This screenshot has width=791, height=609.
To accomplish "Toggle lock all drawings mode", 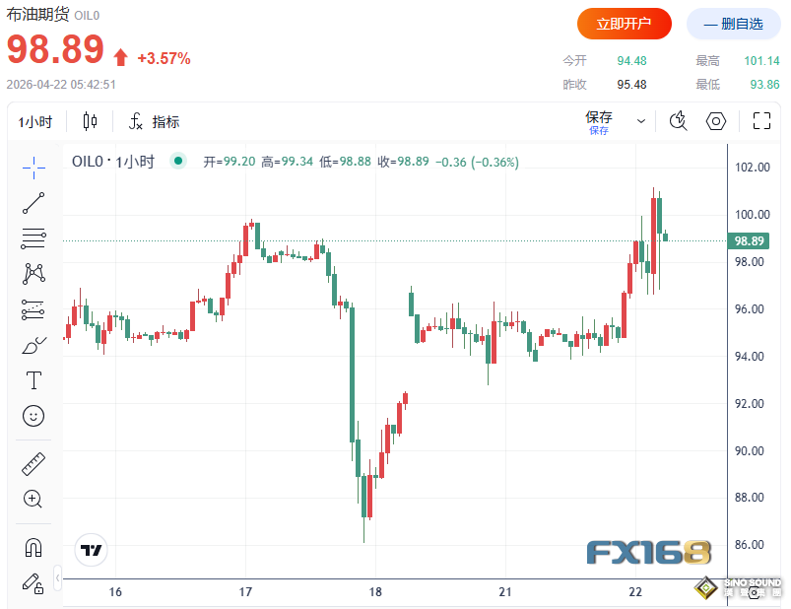I will [x=33, y=583].
